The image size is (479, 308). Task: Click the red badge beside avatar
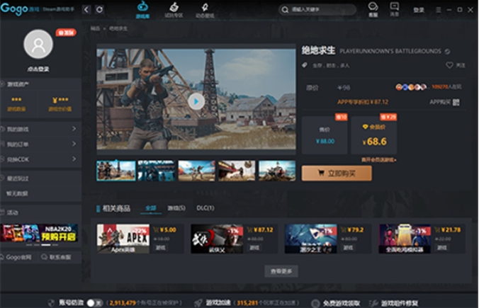tap(66, 33)
